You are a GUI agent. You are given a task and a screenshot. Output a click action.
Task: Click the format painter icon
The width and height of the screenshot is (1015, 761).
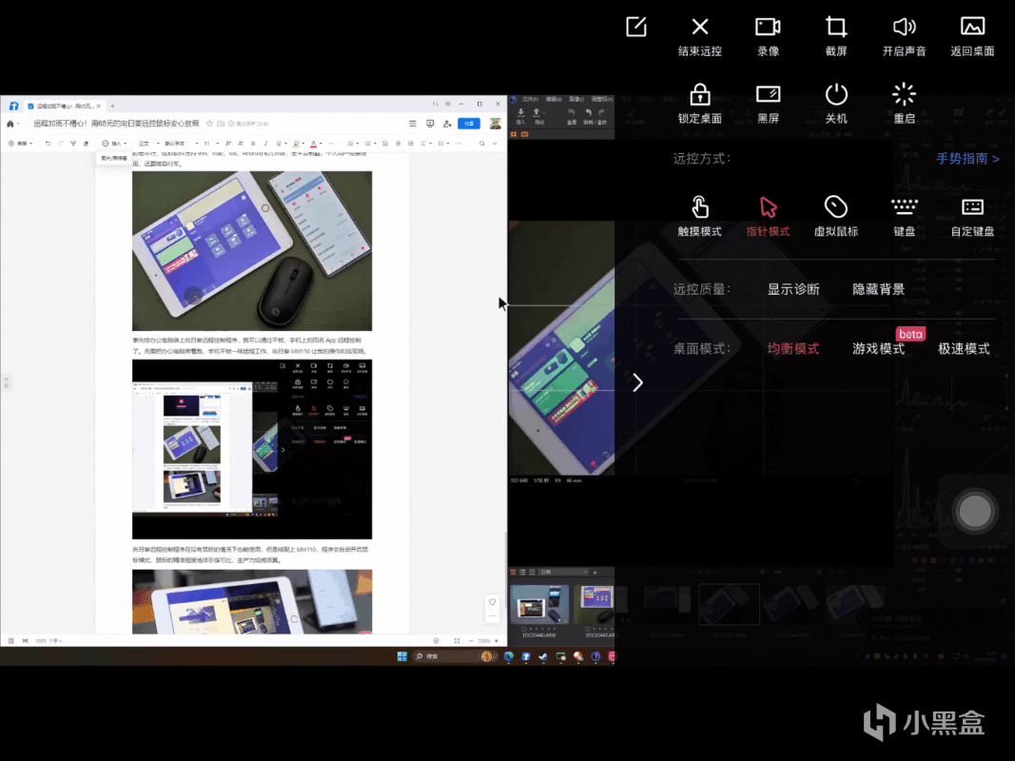tap(73, 144)
